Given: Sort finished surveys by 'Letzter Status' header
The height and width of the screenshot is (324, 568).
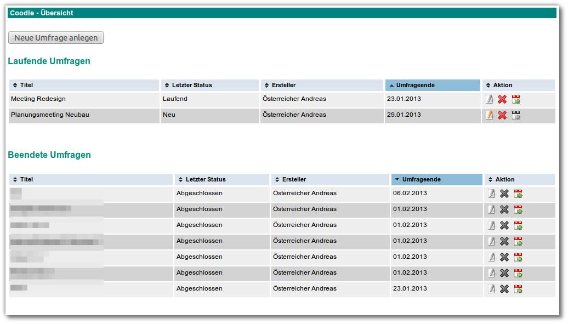Looking at the screenshot, I should coord(206,179).
